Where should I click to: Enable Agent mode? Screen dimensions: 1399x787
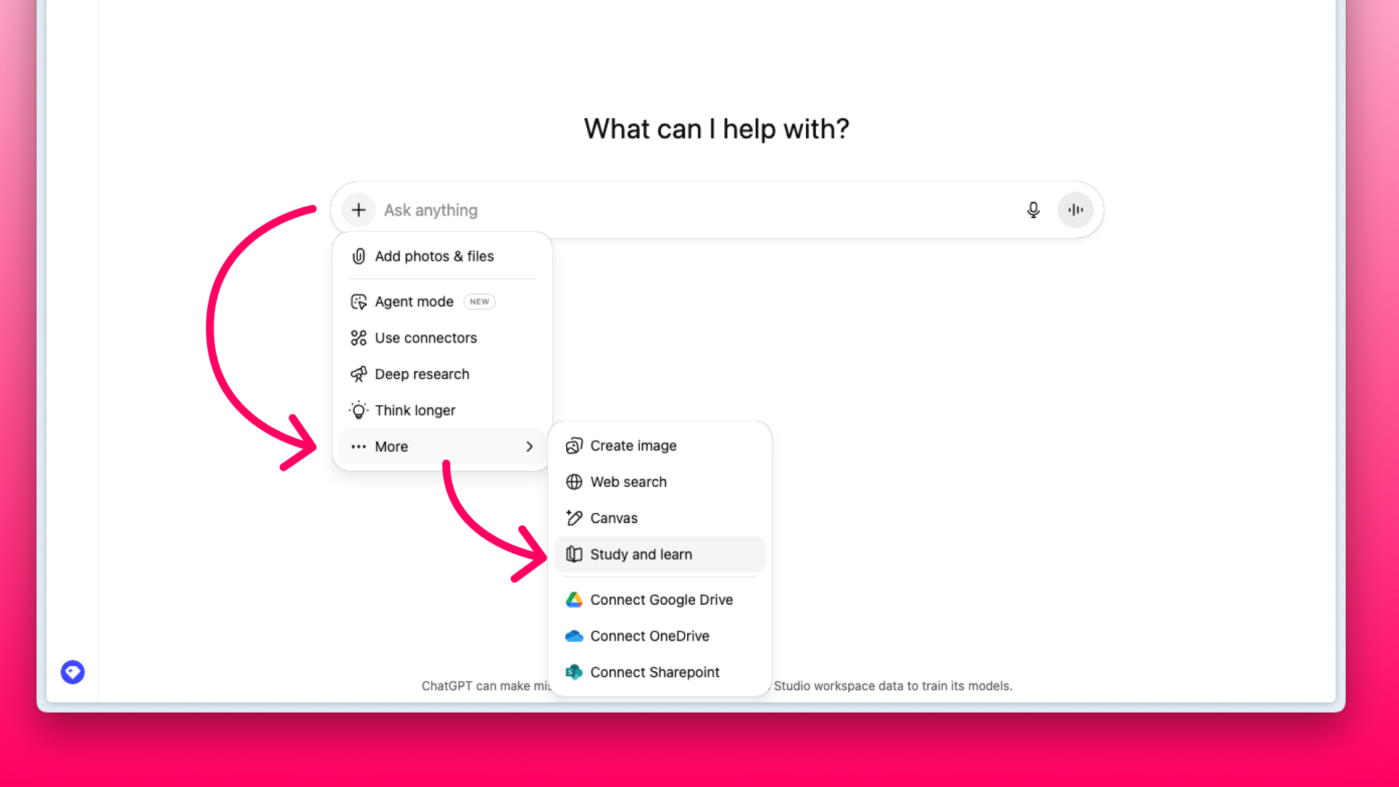tap(413, 301)
